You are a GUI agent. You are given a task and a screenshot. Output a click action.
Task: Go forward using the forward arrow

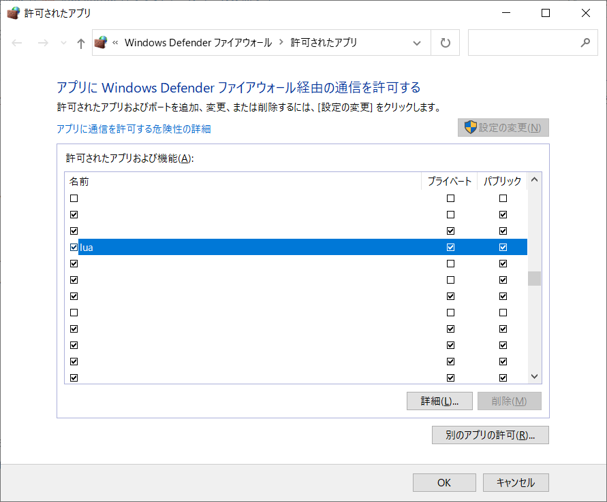click(x=43, y=43)
